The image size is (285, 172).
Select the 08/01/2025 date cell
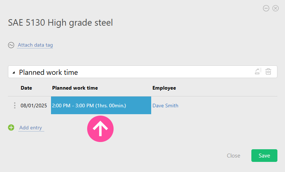click(x=34, y=106)
